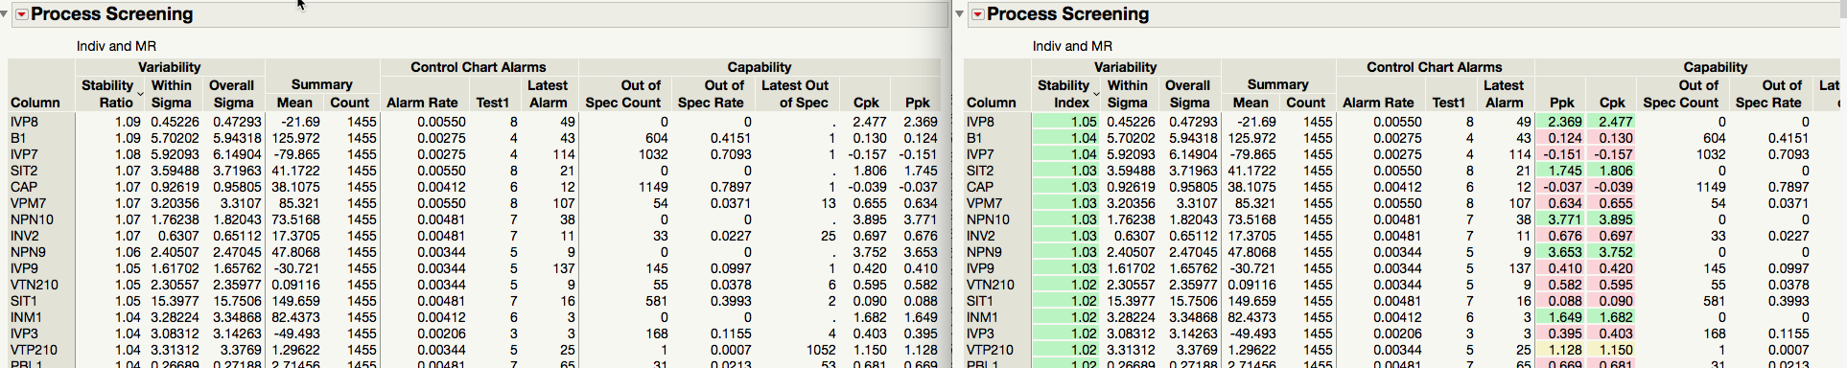The width and height of the screenshot is (1847, 368).
Task: Click Overall Sigma header in right panel
Action: (x=1188, y=94)
